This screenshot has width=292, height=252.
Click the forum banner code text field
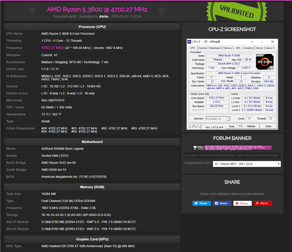[x=232, y=155]
